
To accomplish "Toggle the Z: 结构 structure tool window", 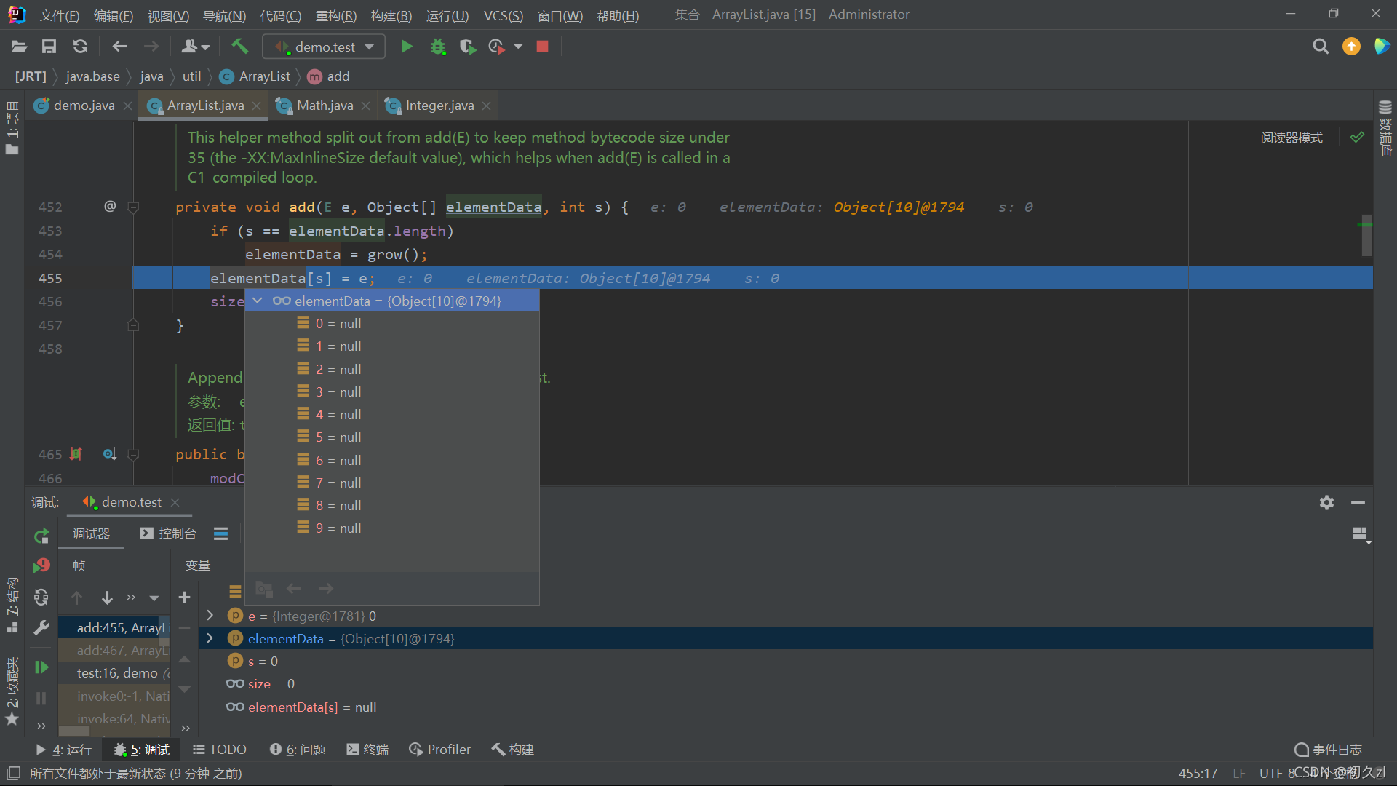I will pos(12,605).
